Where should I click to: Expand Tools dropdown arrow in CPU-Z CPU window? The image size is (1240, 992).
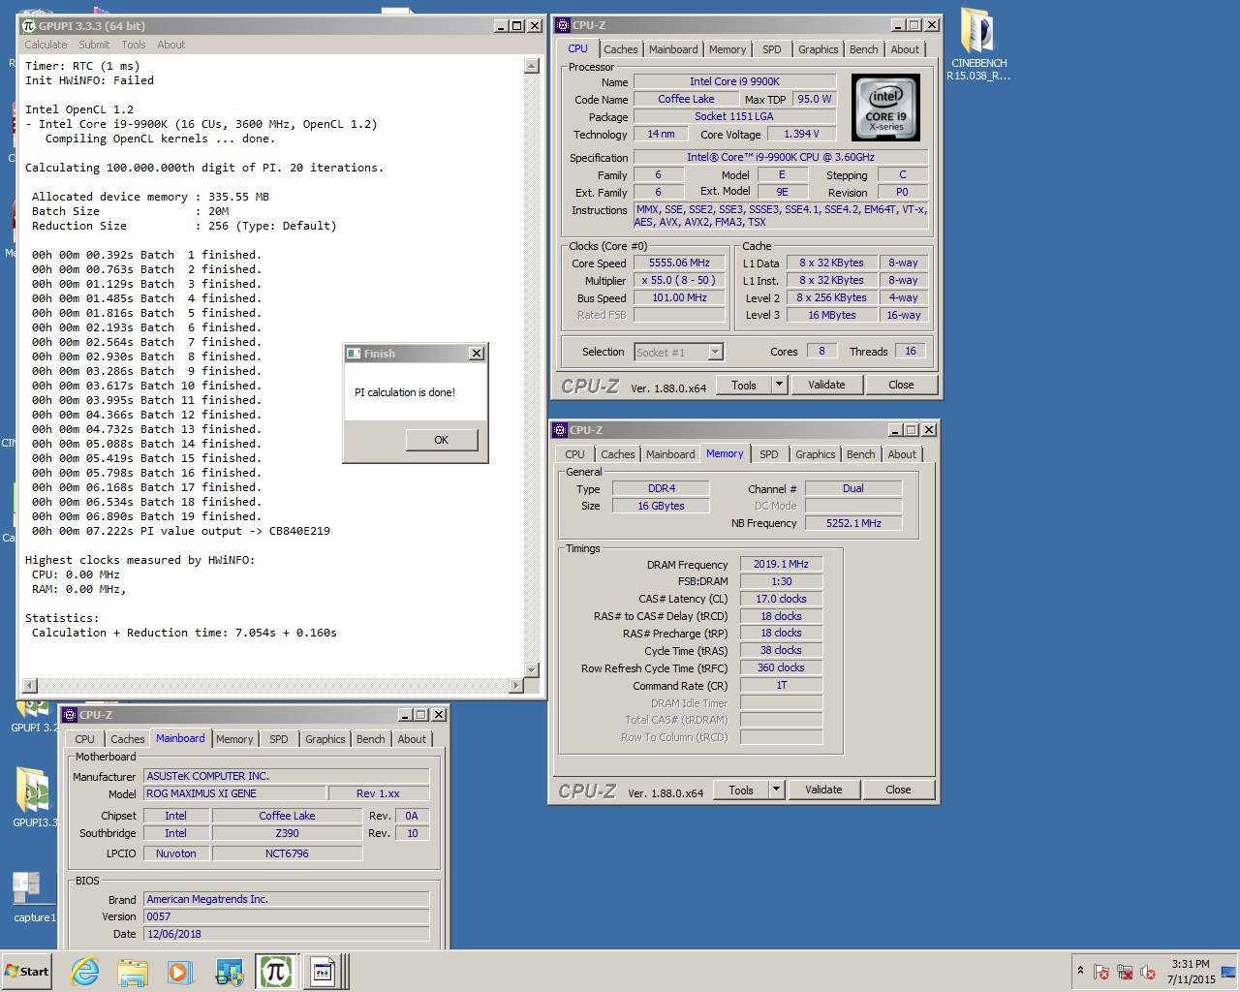(x=779, y=385)
